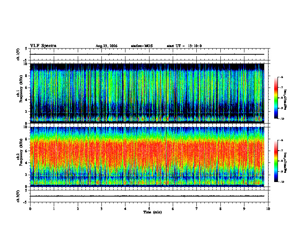Viewport: 302px width, 234px height.
Task: Click the VLF Spectra title text
Action: click(x=43, y=46)
